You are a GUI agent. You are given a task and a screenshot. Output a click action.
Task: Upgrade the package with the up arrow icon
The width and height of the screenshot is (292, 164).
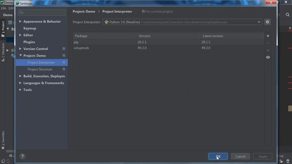pos(268,50)
